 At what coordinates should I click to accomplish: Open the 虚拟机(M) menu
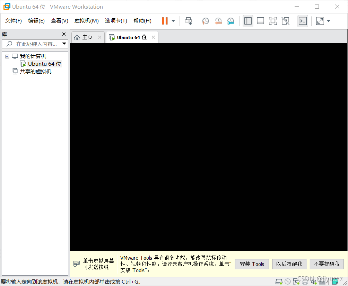pyautogui.click(x=86, y=20)
